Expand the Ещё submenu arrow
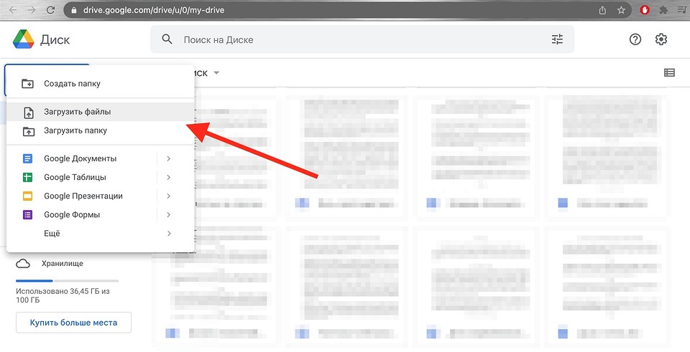This screenshot has height=352, width=690. coord(168,233)
